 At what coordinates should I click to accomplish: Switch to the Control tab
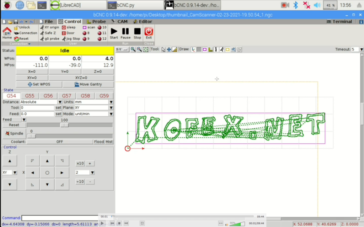pos(70,21)
